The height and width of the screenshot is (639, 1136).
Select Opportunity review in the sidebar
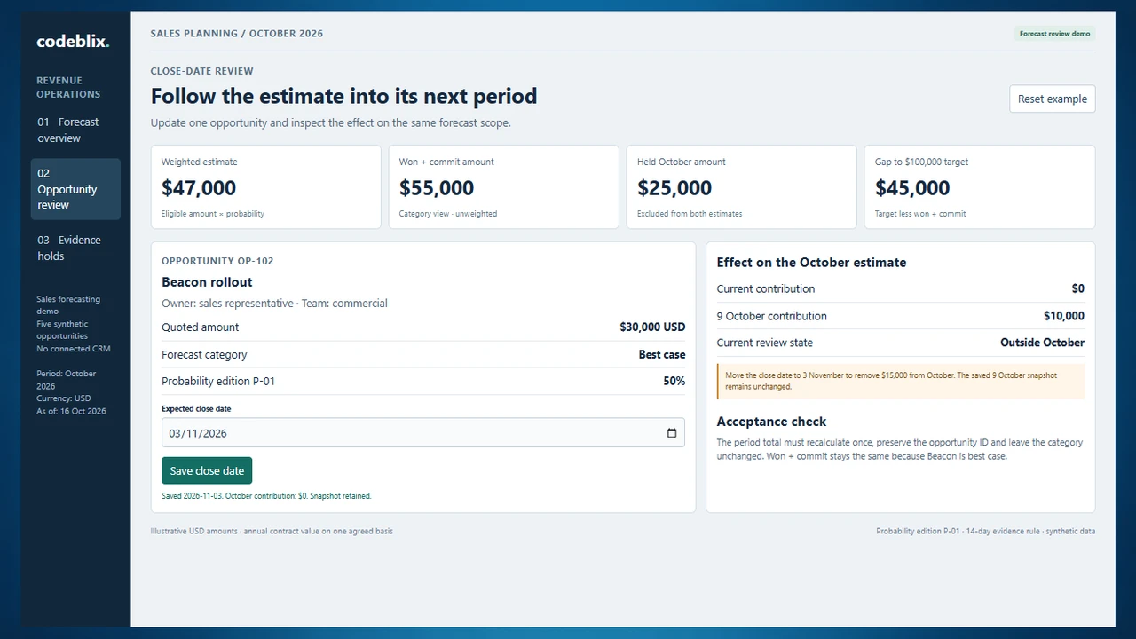75,189
